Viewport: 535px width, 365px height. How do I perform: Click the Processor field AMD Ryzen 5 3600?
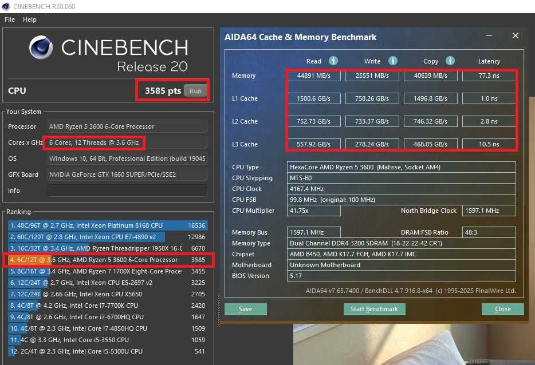(x=127, y=126)
